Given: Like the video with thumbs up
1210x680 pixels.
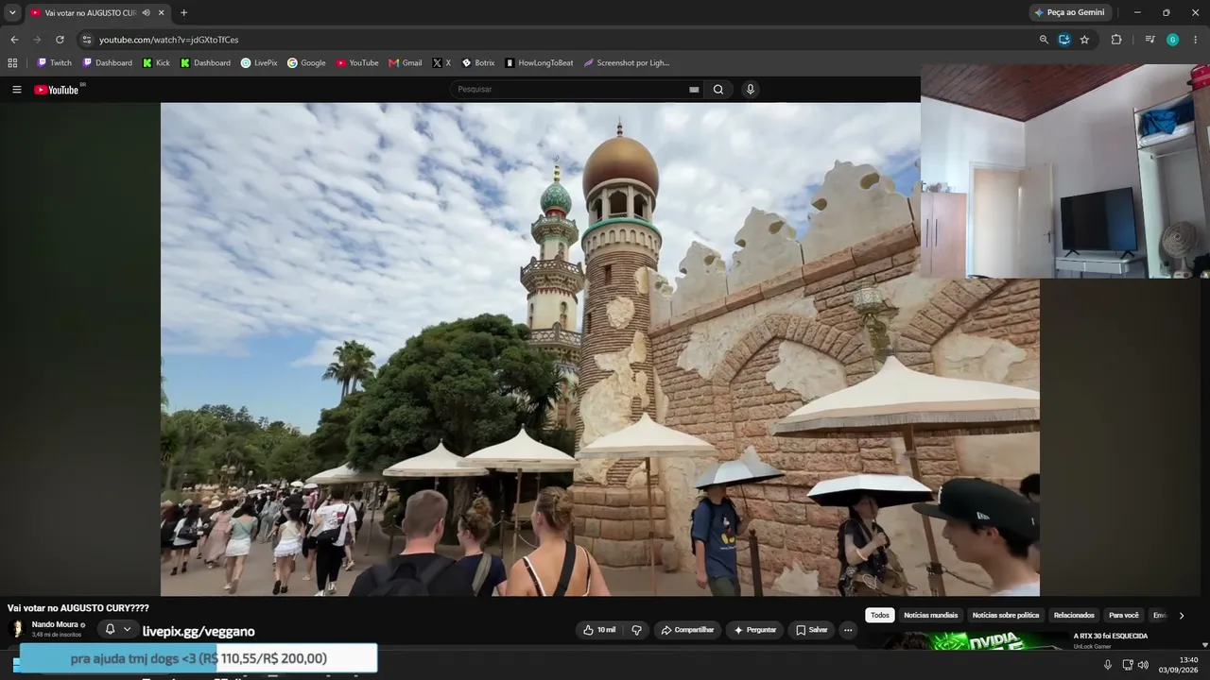Looking at the screenshot, I should tap(599, 630).
